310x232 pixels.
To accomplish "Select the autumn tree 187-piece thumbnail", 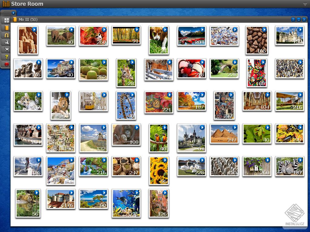I will click(192, 101).
